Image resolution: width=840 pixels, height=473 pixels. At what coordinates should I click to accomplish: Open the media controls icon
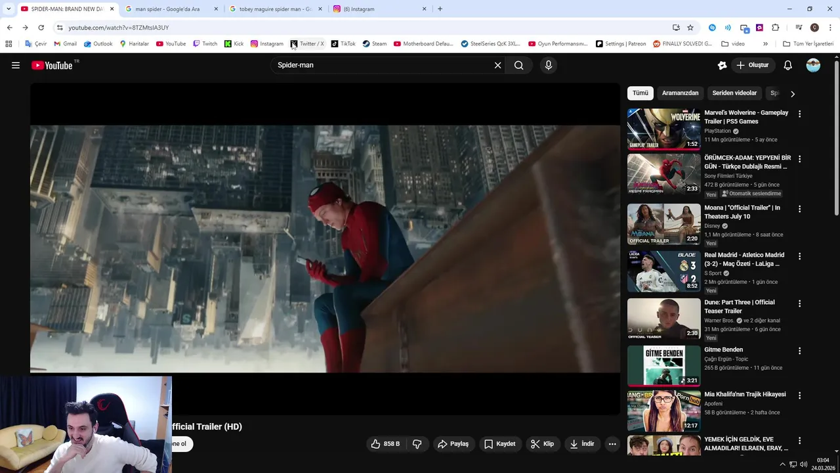799,28
